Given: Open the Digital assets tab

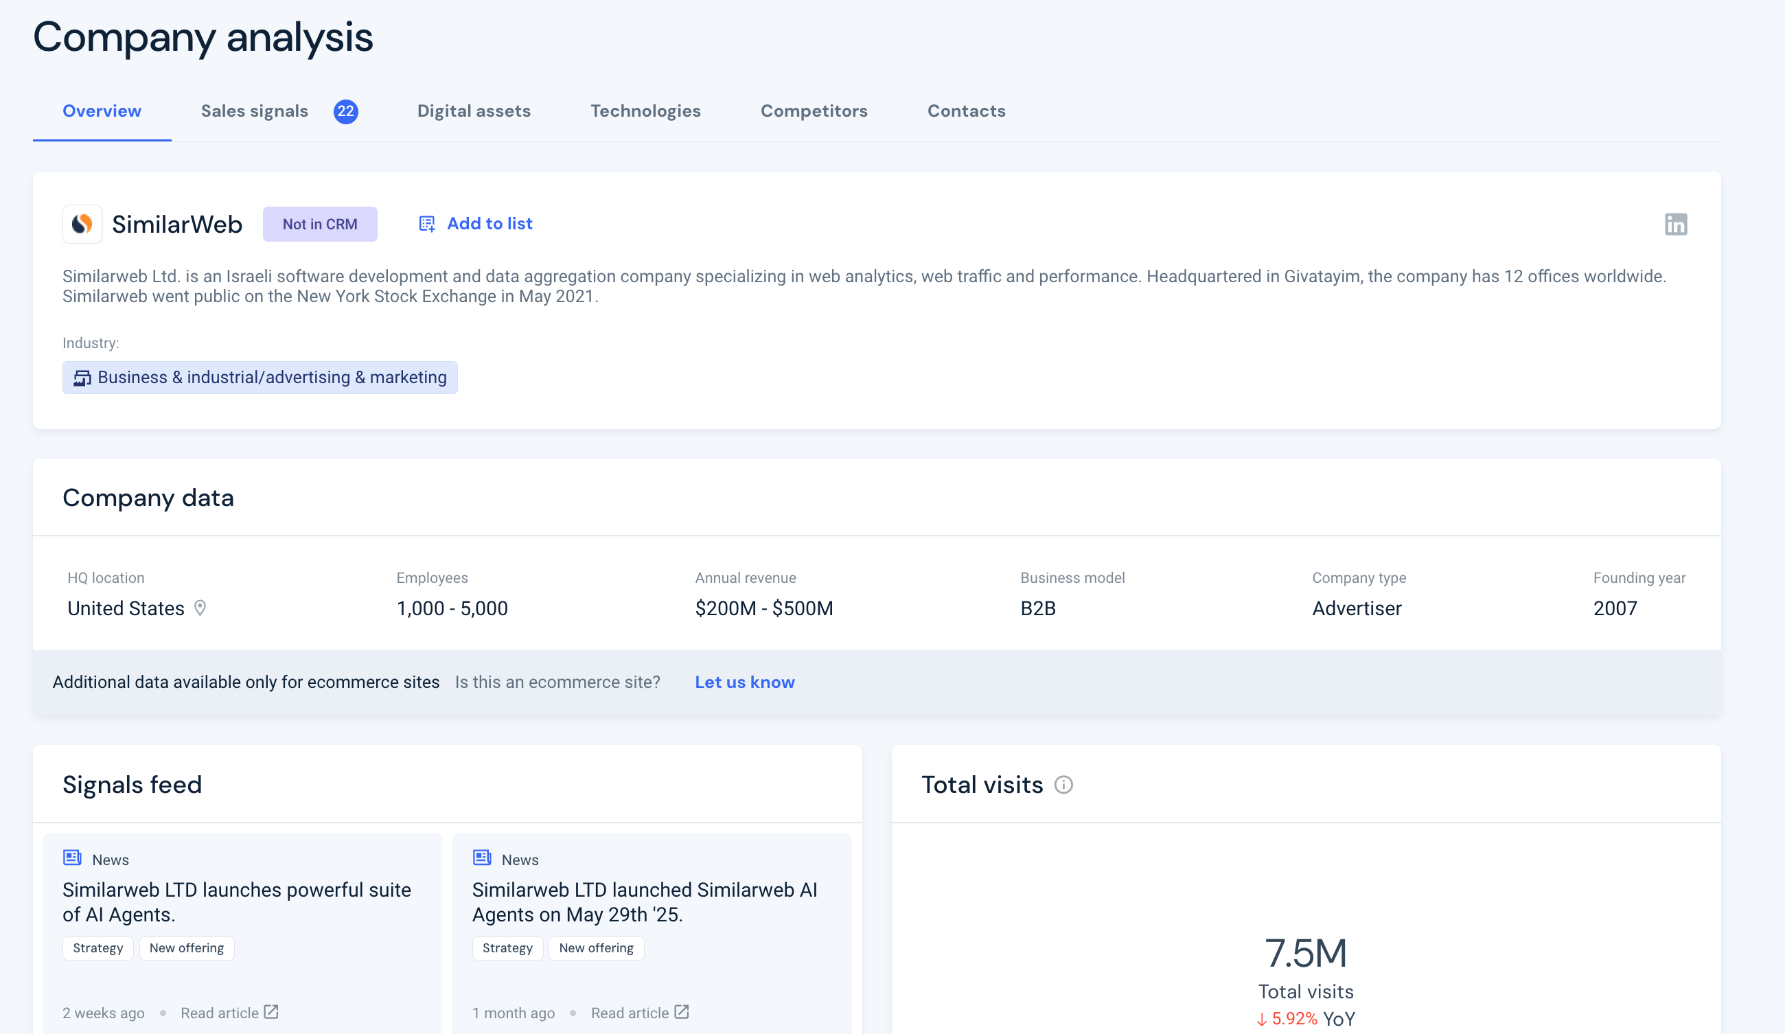Looking at the screenshot, I should point(474,111).
